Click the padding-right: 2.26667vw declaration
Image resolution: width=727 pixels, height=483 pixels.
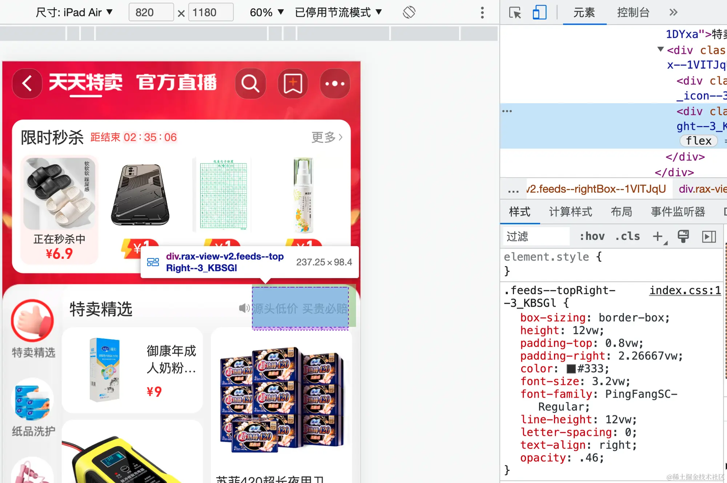click(602, 356)
